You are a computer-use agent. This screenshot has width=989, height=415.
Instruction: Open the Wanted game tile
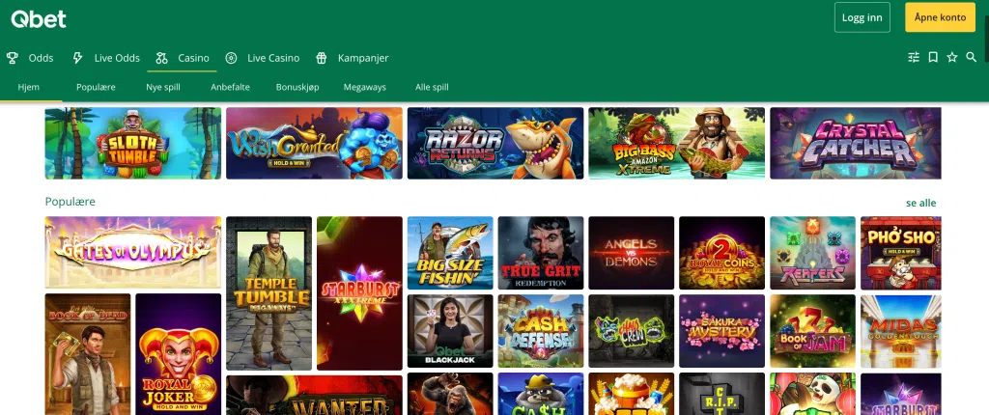coord(314,396)
